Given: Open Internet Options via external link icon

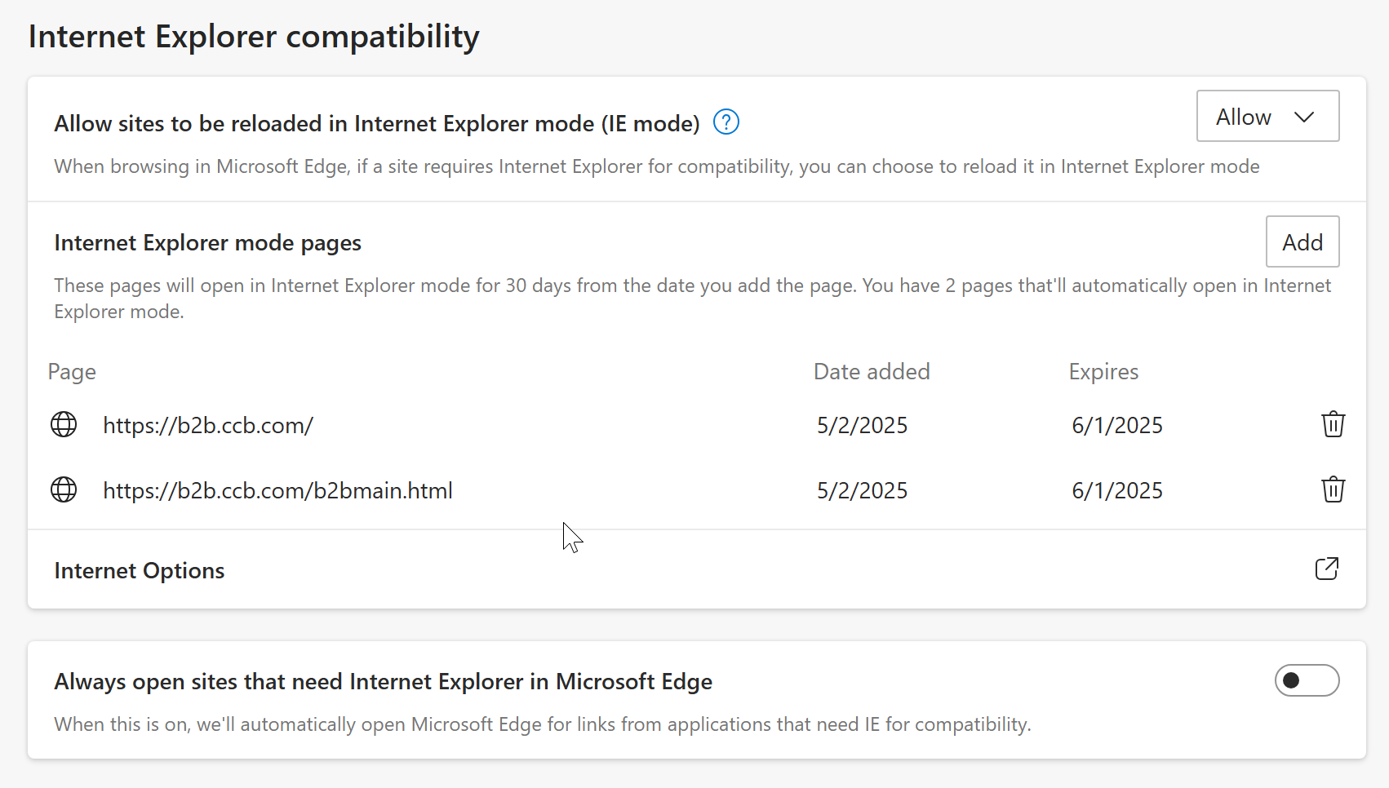Looking at the screenshot, I should (1327, 569).
